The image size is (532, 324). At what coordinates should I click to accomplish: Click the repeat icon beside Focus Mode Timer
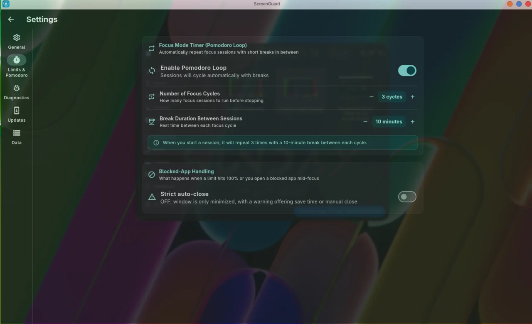pyautogui.click(x=152, y=49)
